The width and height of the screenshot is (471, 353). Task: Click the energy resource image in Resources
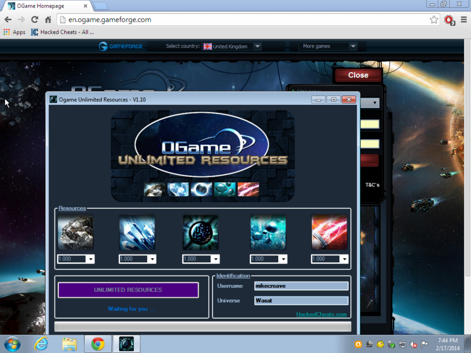click(329, 232)
